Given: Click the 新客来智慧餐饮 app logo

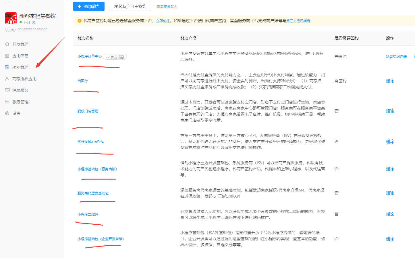Looking at the screenshot, I should pyautogui.click(x=11, y=18).
